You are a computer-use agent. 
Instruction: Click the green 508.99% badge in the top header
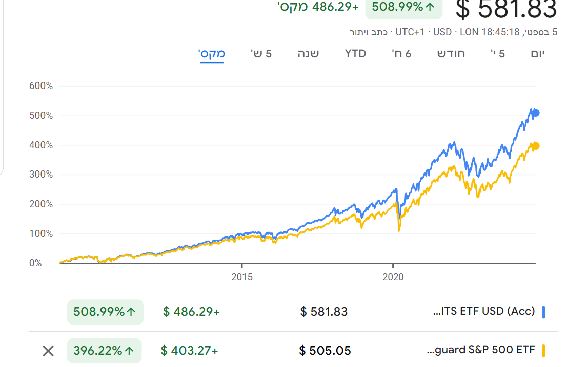(x=403, y=7)
